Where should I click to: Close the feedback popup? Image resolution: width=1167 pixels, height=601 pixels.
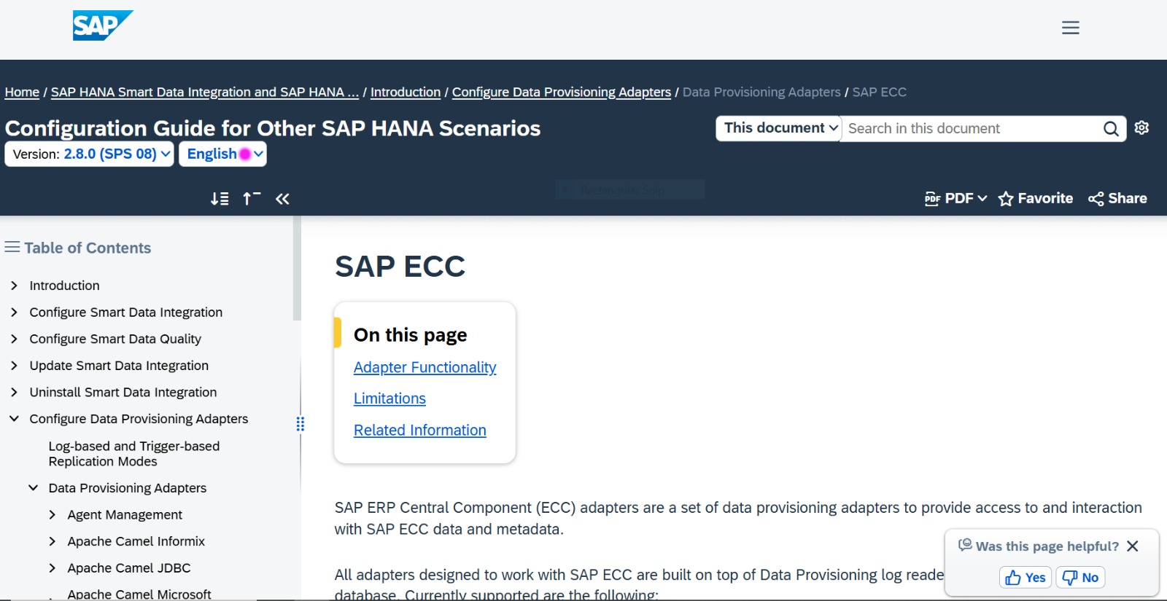[1132, 546]
